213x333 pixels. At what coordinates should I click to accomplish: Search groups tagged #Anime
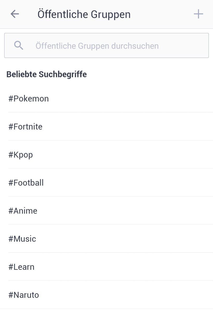[x=106, y=211]
